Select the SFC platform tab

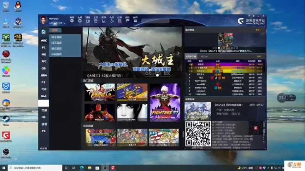coord(43,62)
